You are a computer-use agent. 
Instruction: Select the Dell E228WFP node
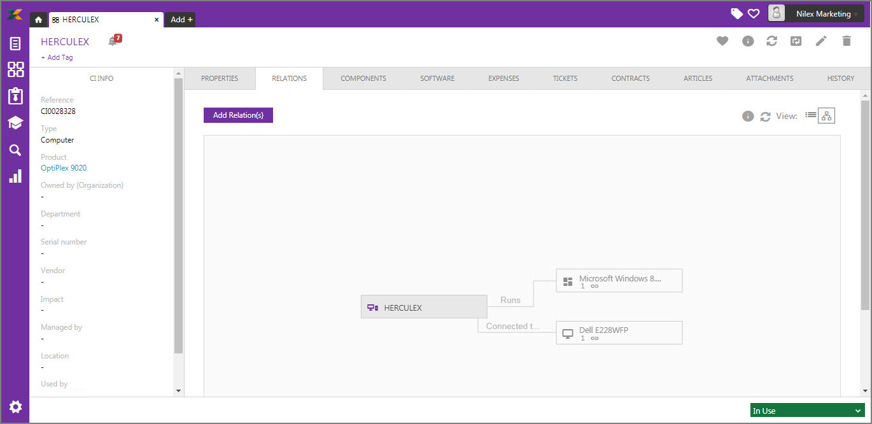(619, 332)
